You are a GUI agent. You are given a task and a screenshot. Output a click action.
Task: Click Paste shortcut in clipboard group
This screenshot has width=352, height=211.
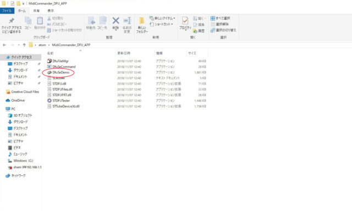tap(64, 30)
